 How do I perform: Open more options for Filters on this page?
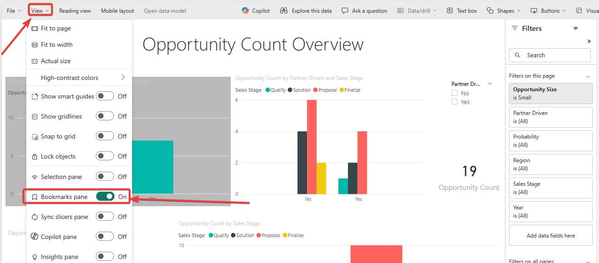click(x=588, y=76)
